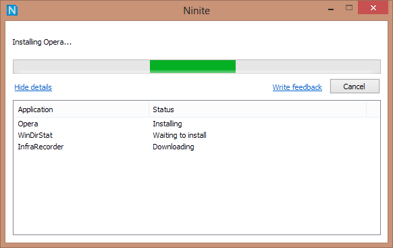Maximize the Ninite window
The image size is (393, 248).
point(349,8)
